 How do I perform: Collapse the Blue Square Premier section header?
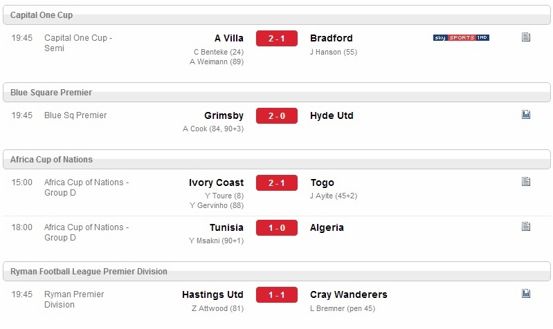pyautogui.click(x=277, y=93)
